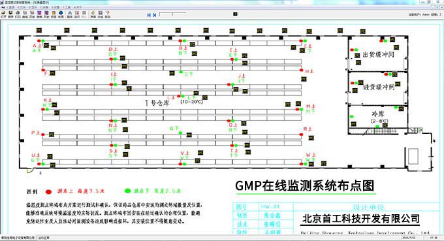Click the help icon at the toolbar's end
The width and height of the screenshot is (444, 241).
coord(108,13)
